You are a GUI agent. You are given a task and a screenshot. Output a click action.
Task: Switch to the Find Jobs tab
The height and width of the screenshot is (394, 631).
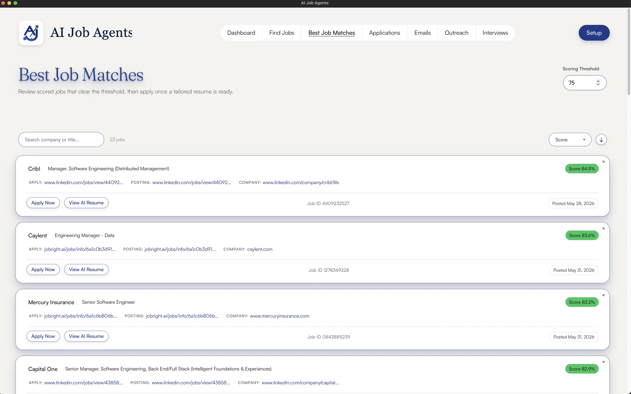tap(282, 33)
